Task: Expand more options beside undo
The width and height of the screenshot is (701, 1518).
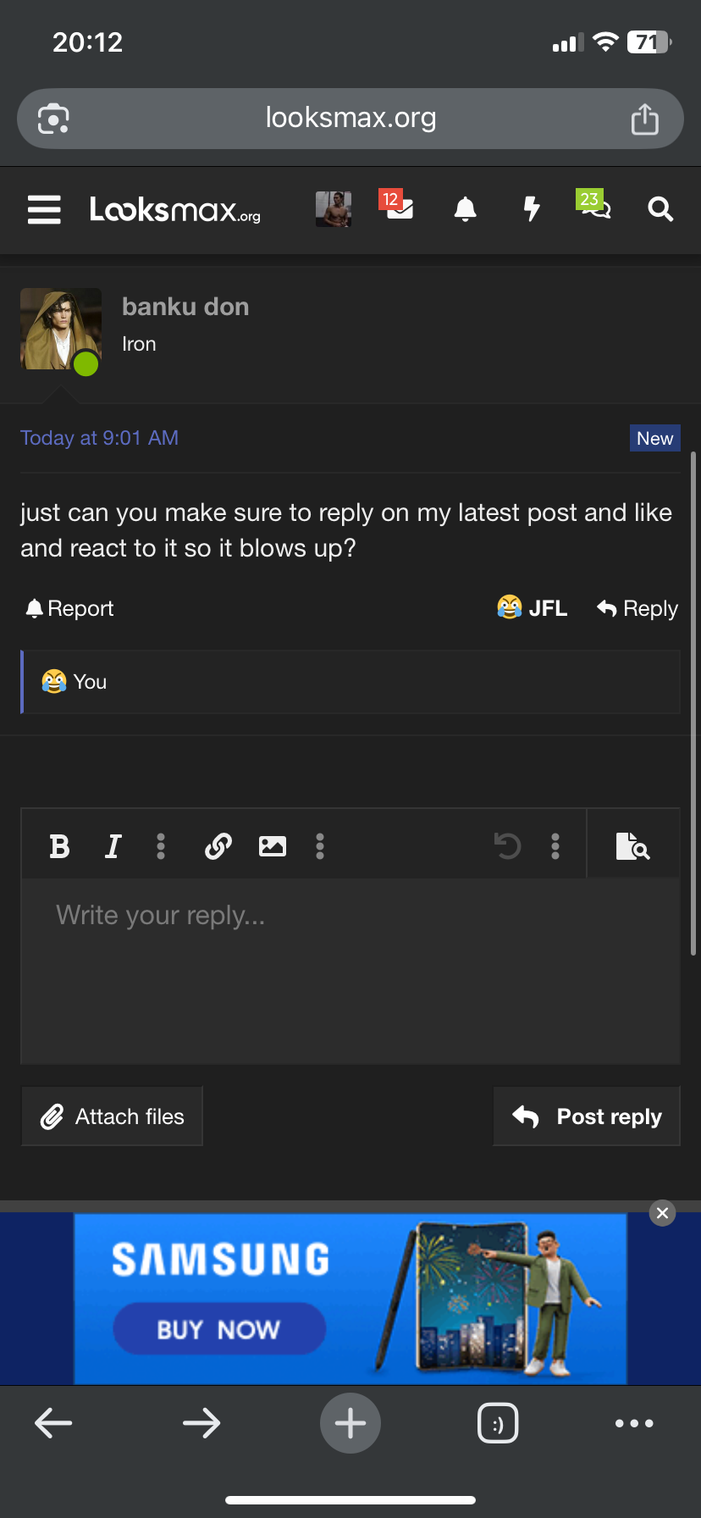Action: pyautogui.click(x=555, y=846)
